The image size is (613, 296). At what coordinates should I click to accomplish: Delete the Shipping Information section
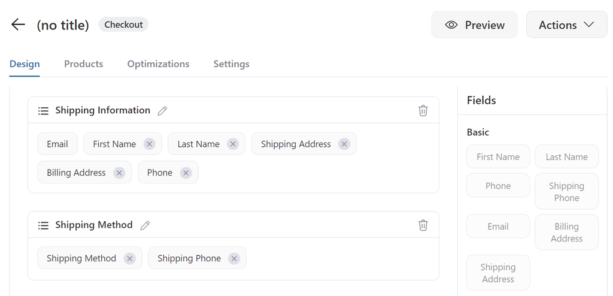(423, 110)
